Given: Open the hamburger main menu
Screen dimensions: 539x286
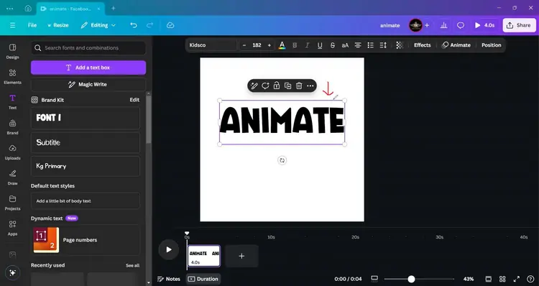Looking at the screenshot, I should click(x=13, y=25).
